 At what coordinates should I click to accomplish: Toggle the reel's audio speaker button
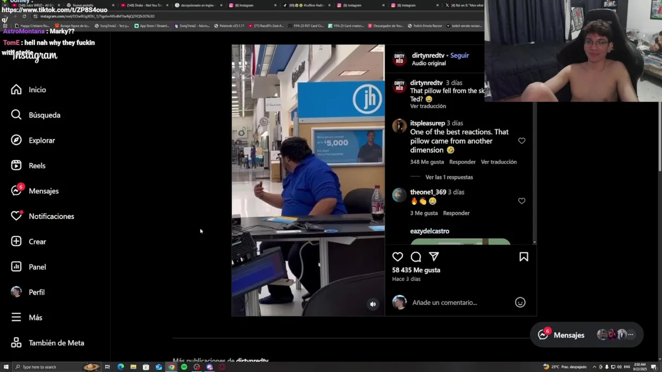coord(373,304)
